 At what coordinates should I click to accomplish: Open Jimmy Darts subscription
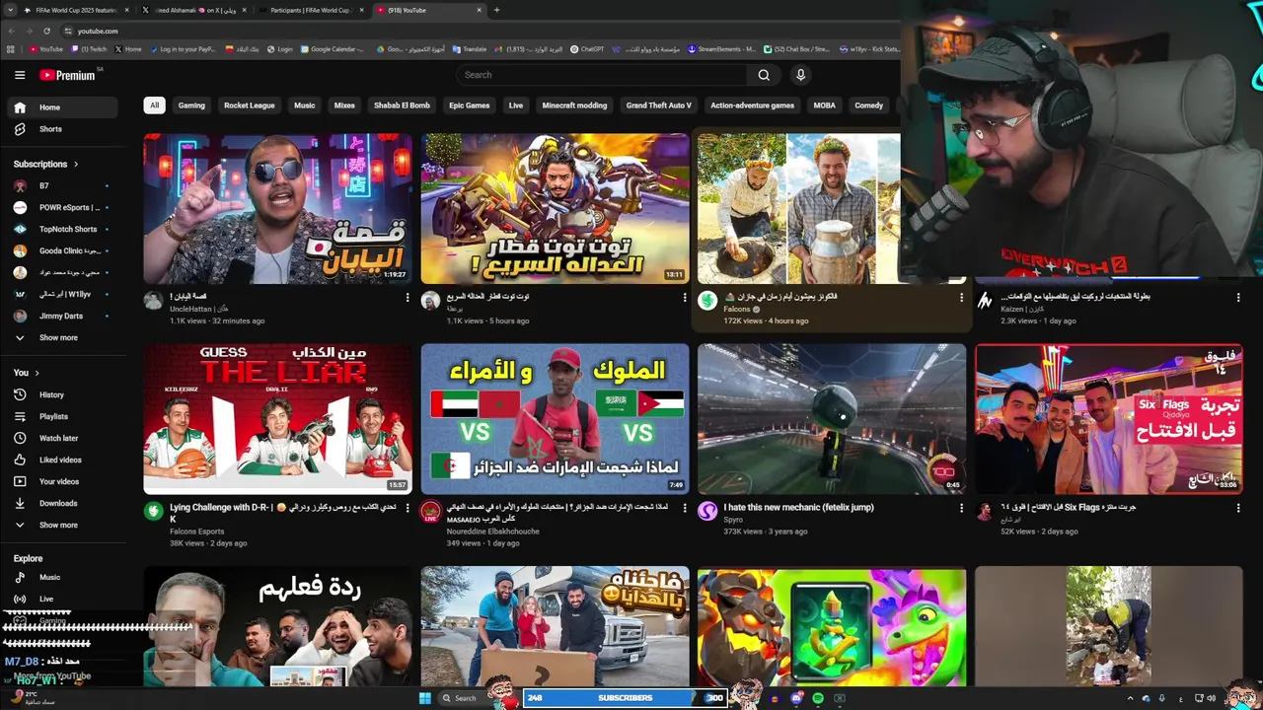click(x=62, y=316)
